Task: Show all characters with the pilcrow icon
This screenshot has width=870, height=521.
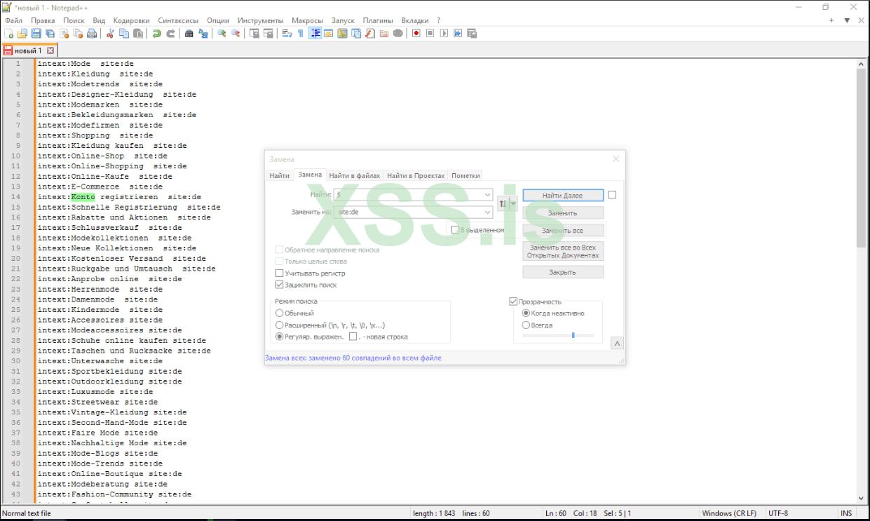Action: pyautogui.click(x=300, y=33)
